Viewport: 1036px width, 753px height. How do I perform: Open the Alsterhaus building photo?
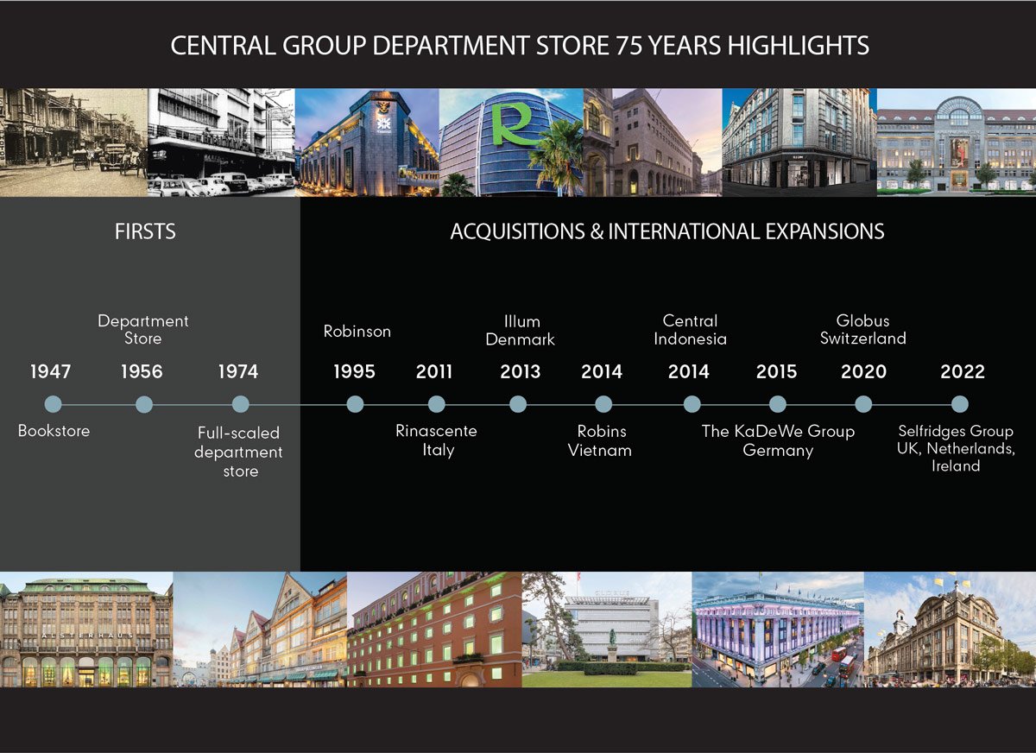[86, 630]
